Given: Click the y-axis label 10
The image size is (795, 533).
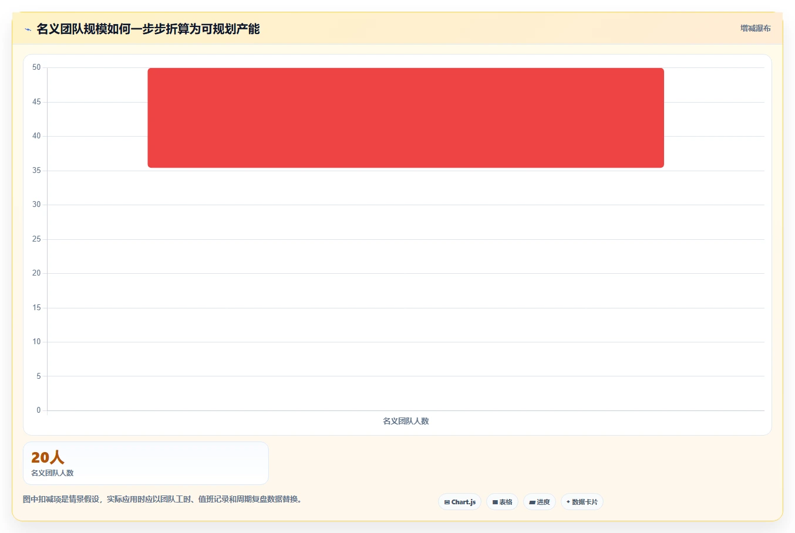Looking at the screenshot, I should pyautogui.click(x=36, y=342).
